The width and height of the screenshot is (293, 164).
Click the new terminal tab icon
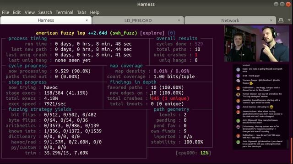[x=281, y=20]
